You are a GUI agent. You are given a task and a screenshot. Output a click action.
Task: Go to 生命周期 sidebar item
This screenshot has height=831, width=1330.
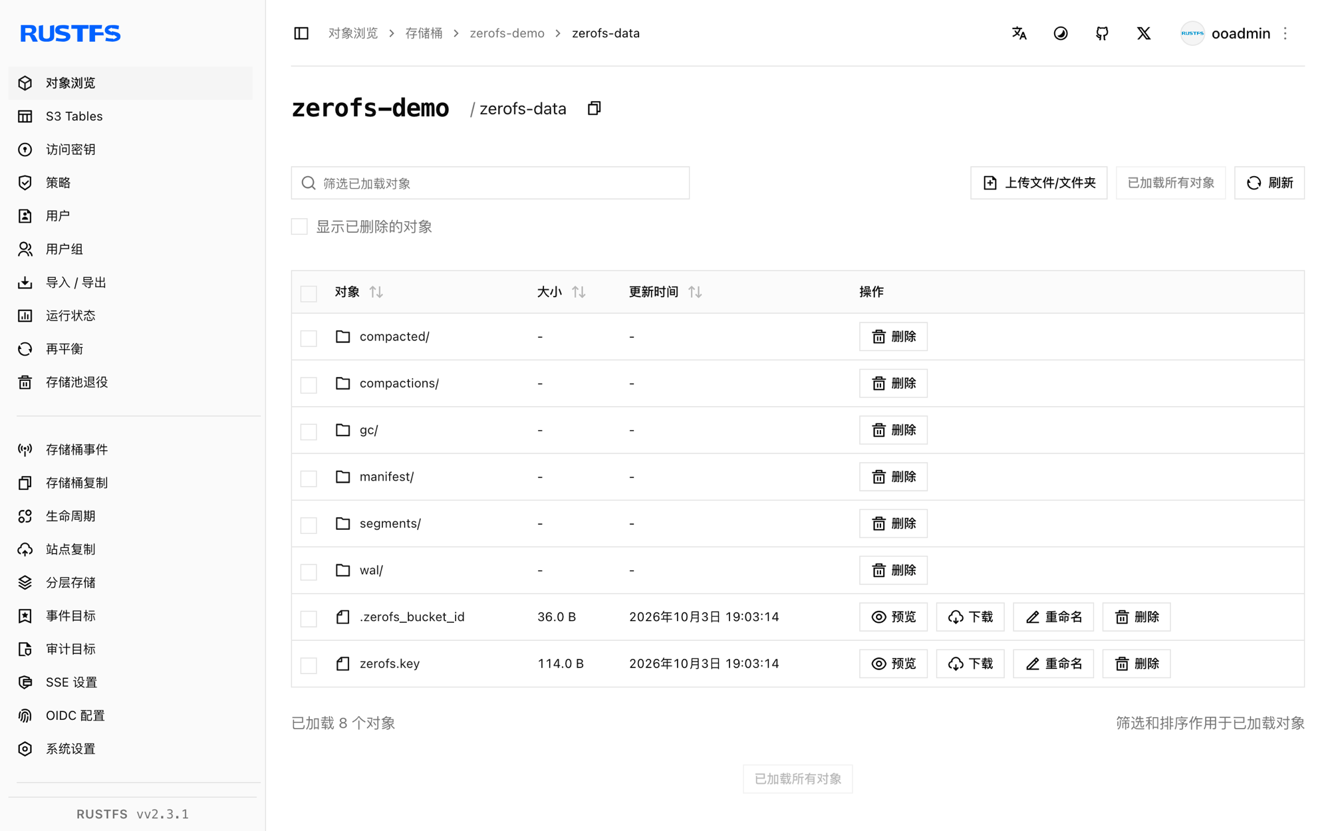click(130, 516)
